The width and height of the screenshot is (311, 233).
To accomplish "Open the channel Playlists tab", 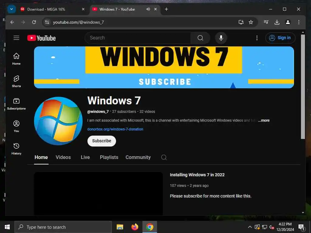I will pyautogui.click(x=109, y=157).
